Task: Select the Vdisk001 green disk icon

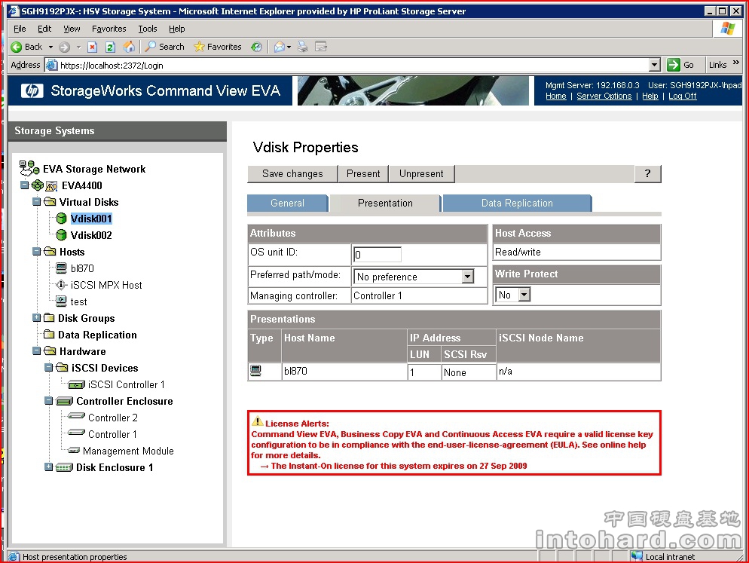Action: tap(61, 219)
